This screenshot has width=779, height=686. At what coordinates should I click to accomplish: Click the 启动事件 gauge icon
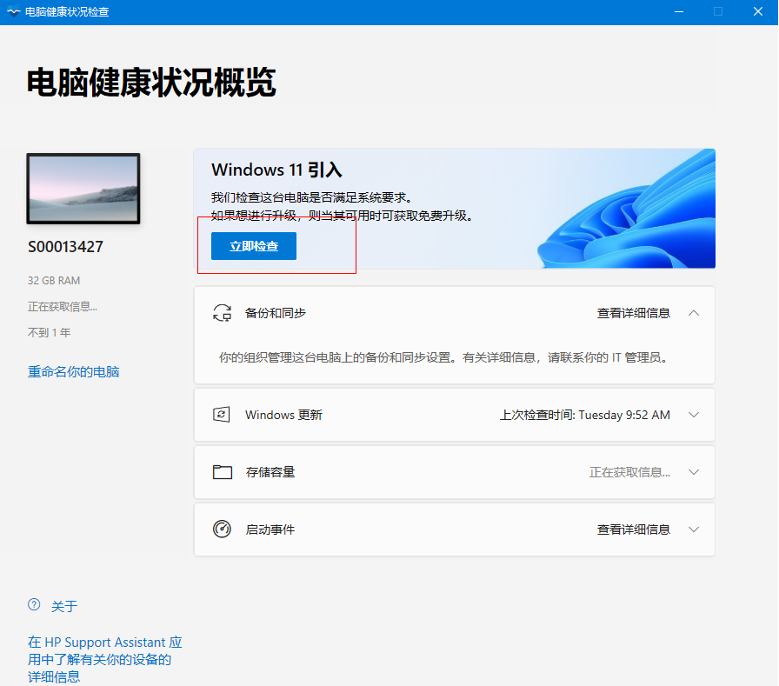(222, 529)
